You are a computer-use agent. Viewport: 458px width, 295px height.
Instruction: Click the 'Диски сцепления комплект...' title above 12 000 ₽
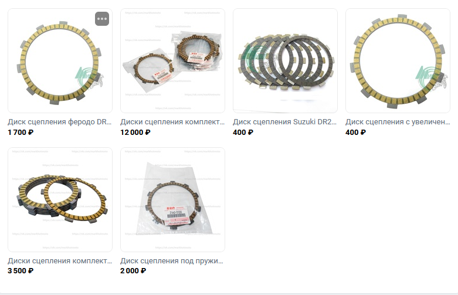coord(172,122)
